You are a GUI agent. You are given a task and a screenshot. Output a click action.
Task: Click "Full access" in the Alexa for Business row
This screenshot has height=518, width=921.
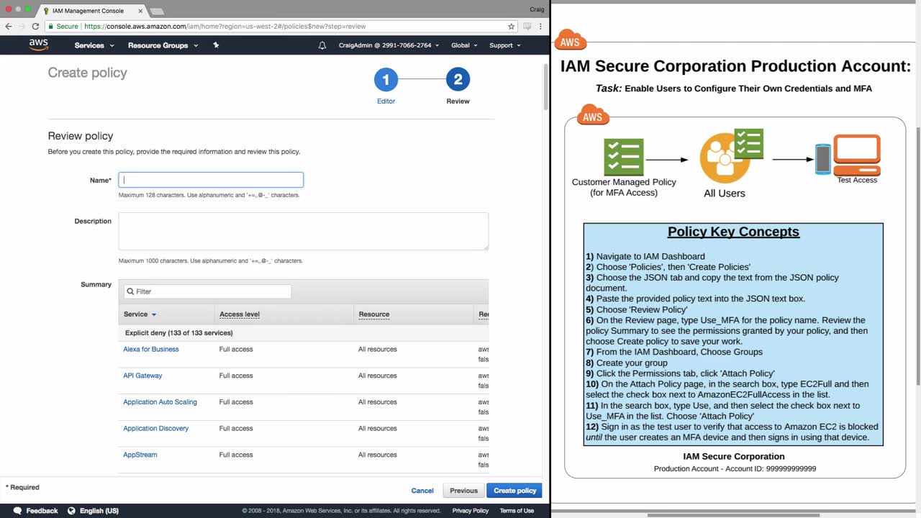[236, 350]
